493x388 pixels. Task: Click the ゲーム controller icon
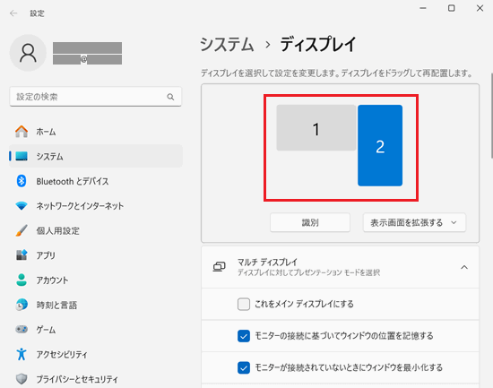tap(22, 329)
